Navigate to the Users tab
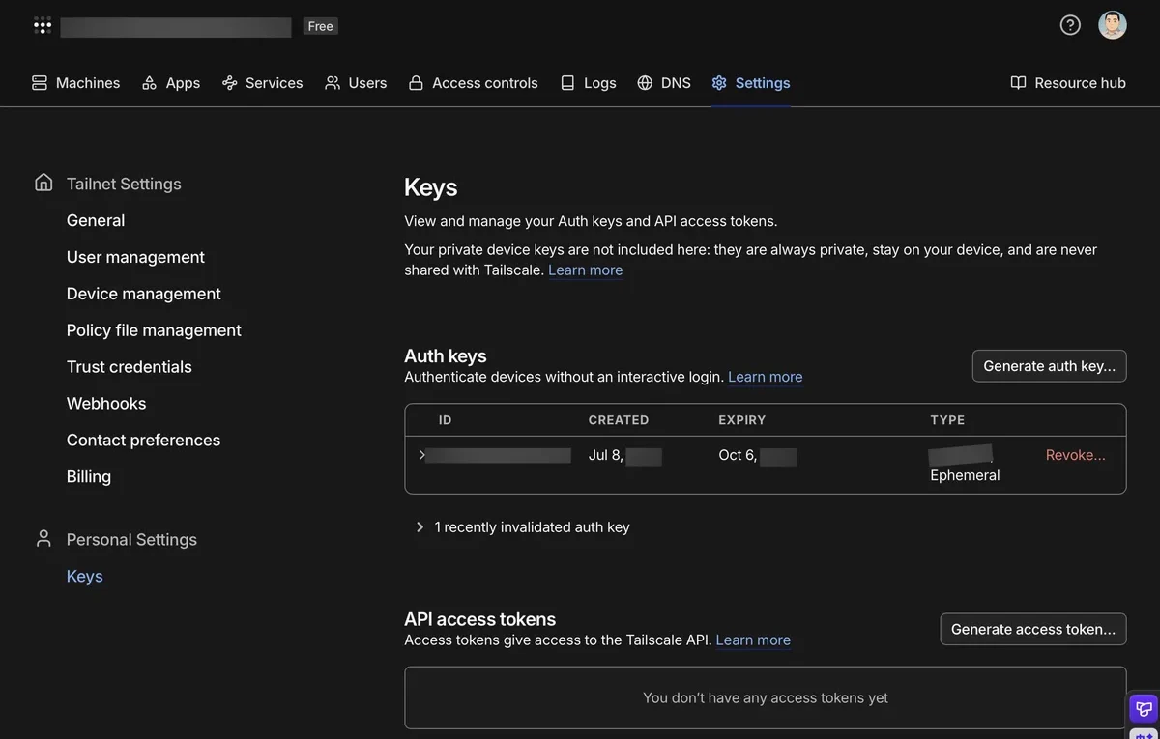The height and width of the screenshot is (739, 1160). tap(356, 83)
